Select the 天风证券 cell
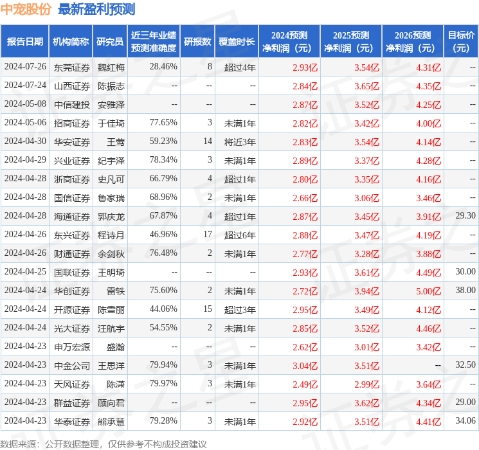479x450 pixels. point(72,384)
